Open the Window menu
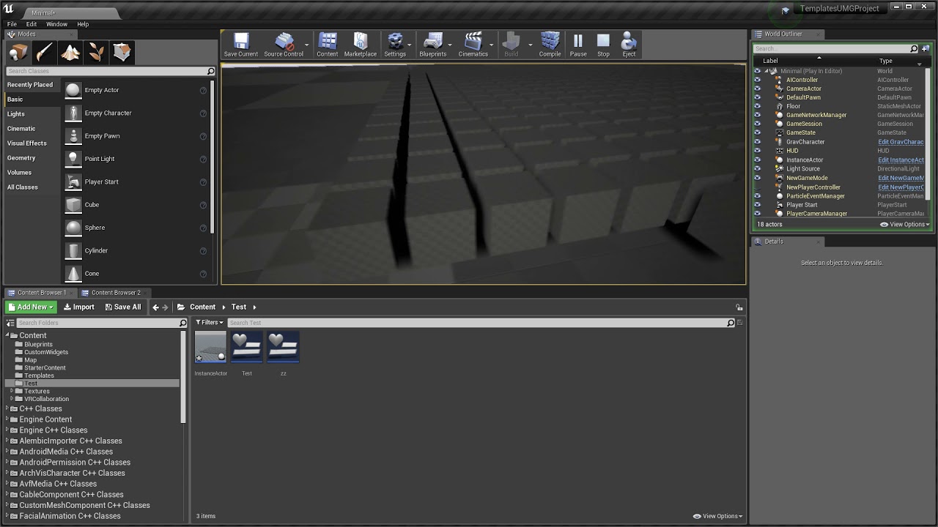This screenshot has width=938, height=527. (x=56, y=24)
